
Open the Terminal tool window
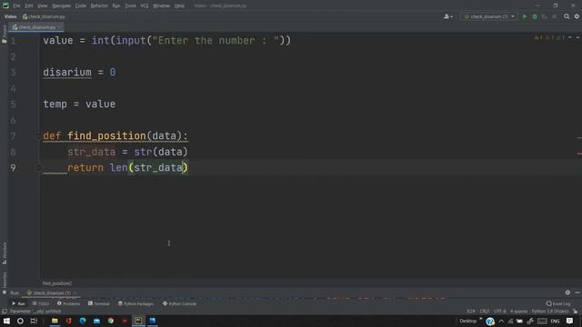click(x=99, y=303)
